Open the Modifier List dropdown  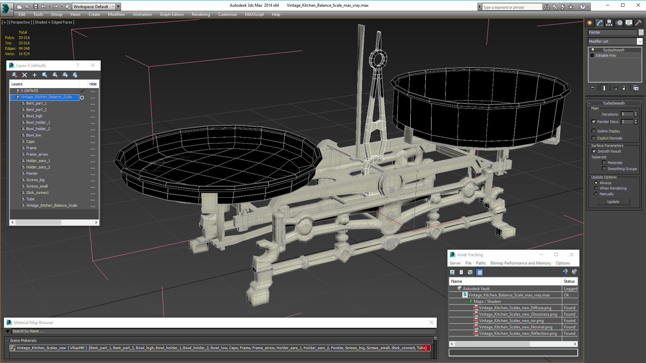click(x=640, y=41)
